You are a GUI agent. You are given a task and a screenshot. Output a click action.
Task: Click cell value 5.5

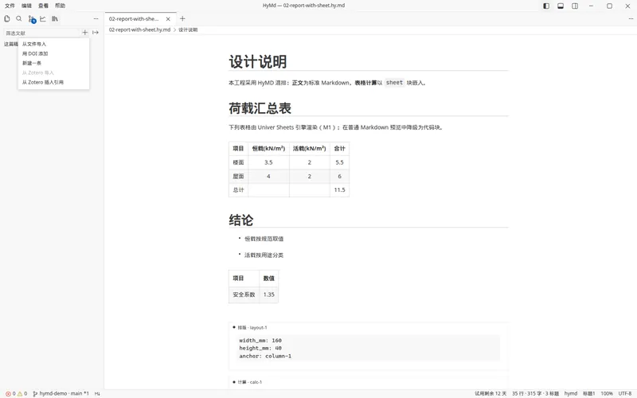tap(340, 162)
